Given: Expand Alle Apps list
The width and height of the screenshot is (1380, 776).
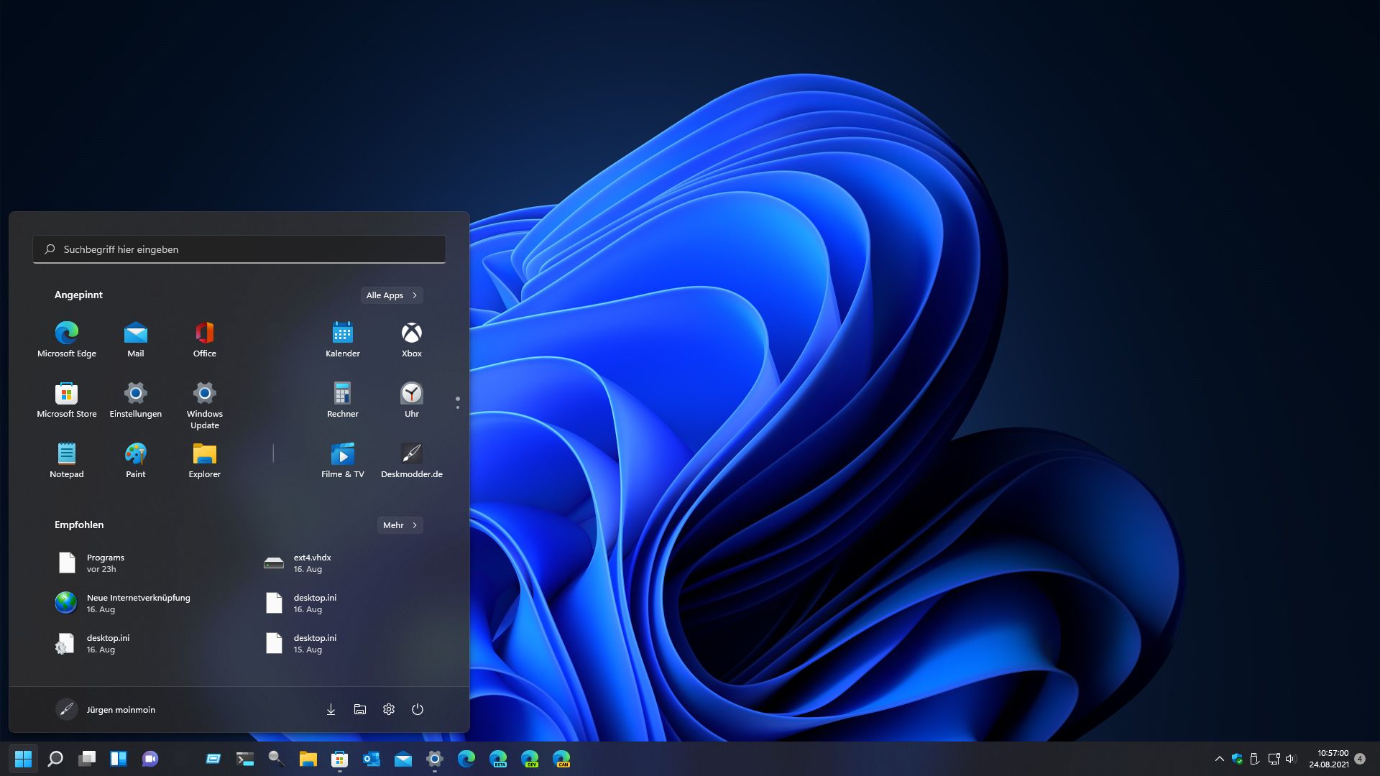Looking at the screenshot, I should click(392, 295).
